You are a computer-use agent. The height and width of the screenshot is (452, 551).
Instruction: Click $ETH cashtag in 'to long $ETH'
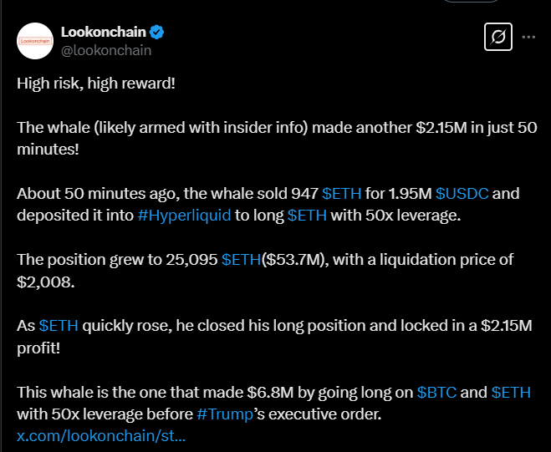pos(308,216)
